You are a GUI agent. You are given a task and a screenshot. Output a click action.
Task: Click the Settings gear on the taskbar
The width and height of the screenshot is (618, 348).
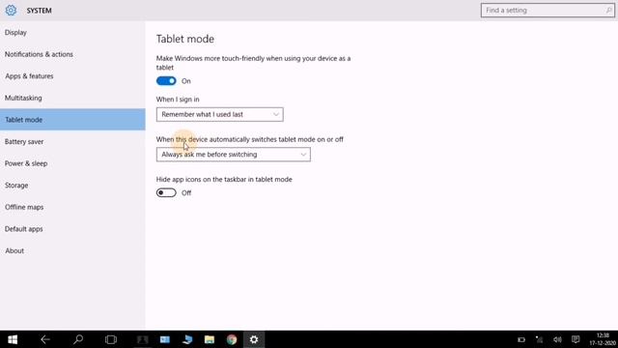click(x=254, y=339)
